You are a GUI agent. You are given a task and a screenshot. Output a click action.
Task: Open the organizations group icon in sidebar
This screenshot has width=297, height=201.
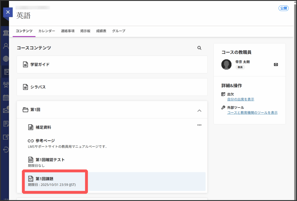point(6,84)
